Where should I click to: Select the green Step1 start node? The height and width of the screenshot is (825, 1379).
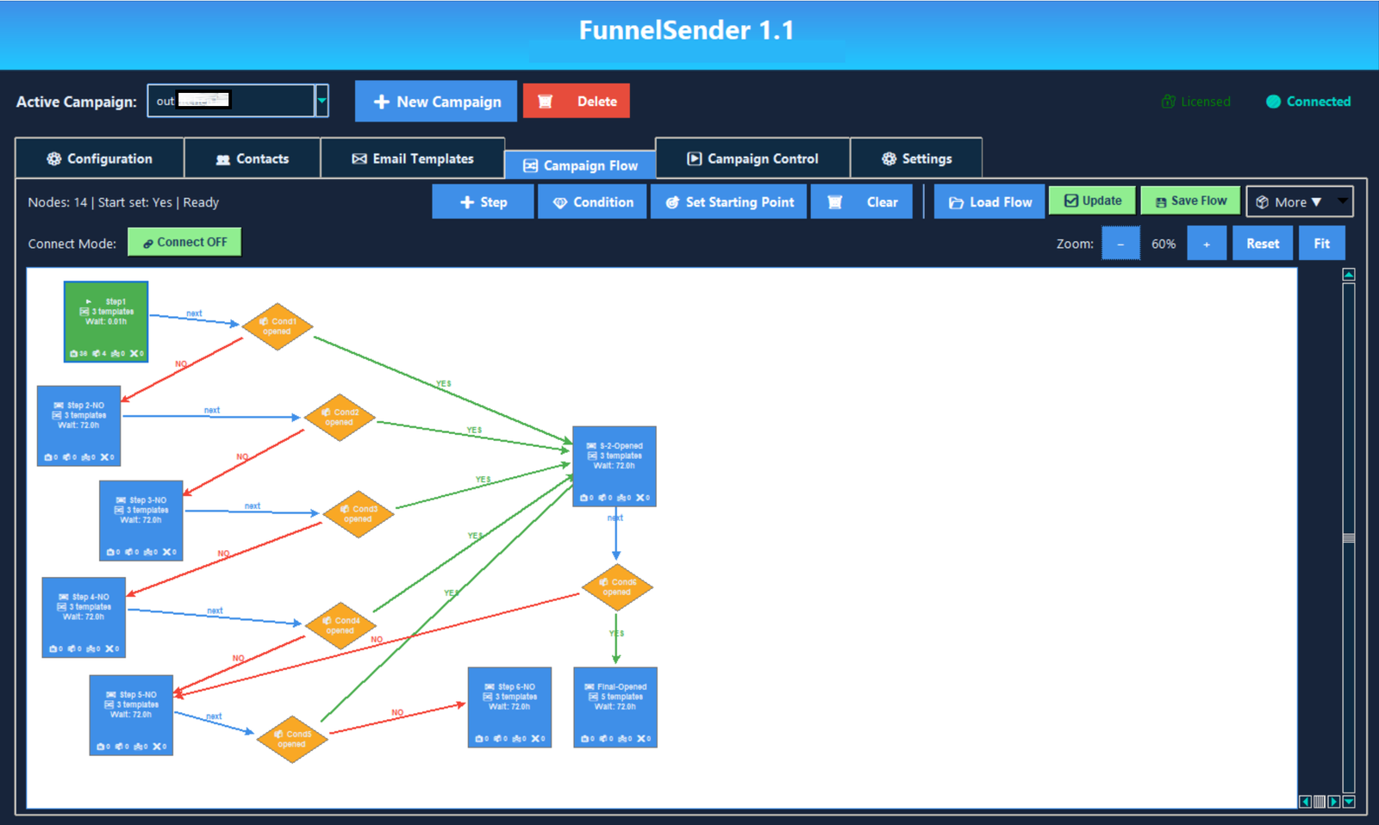click(106, 321)
